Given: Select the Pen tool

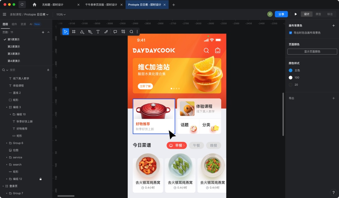Looking at the screenshot, I should pos(90,31).
